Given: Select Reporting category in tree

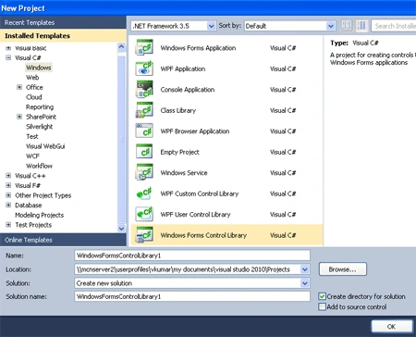Looking at the screenshot, I should point(40,107).
